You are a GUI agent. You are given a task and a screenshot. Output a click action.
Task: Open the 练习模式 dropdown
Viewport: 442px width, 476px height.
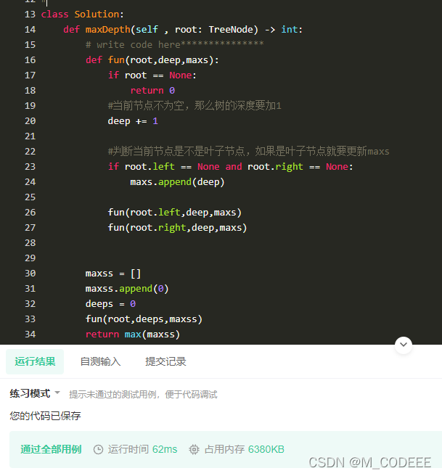(35, 393)
